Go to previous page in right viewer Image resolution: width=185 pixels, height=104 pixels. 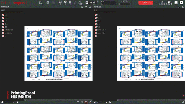tap(95, 102)
